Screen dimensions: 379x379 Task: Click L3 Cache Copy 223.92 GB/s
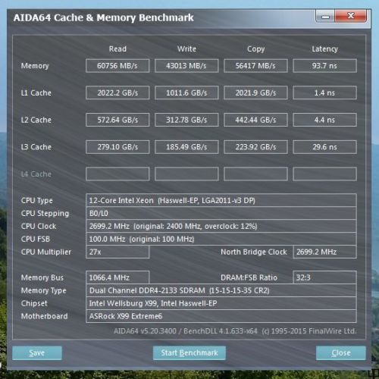(x=255, y=147)
